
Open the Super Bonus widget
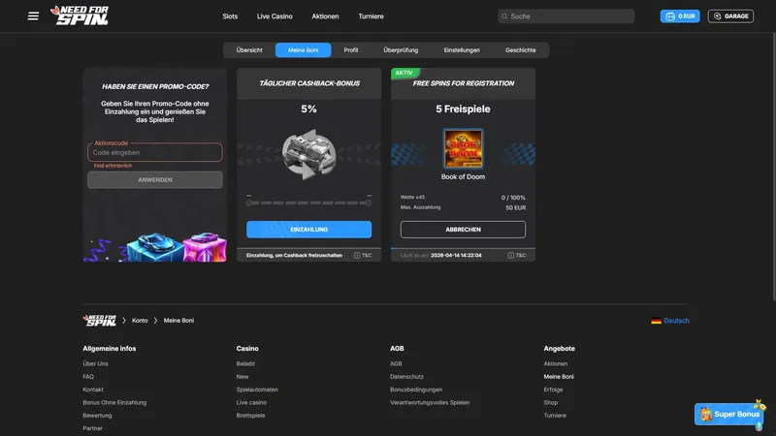730,415
